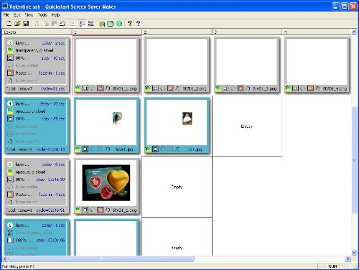Click the size icon under love1.jpg

click(85, 149)
